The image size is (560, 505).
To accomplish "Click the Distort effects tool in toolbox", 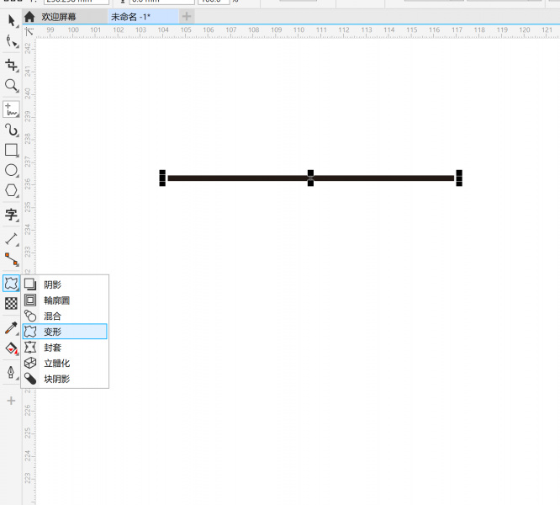I will click(x=12, y=284).
